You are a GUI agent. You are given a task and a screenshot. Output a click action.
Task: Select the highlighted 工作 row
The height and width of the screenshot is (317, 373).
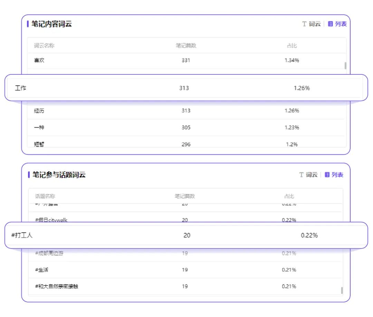click(186, 88)
